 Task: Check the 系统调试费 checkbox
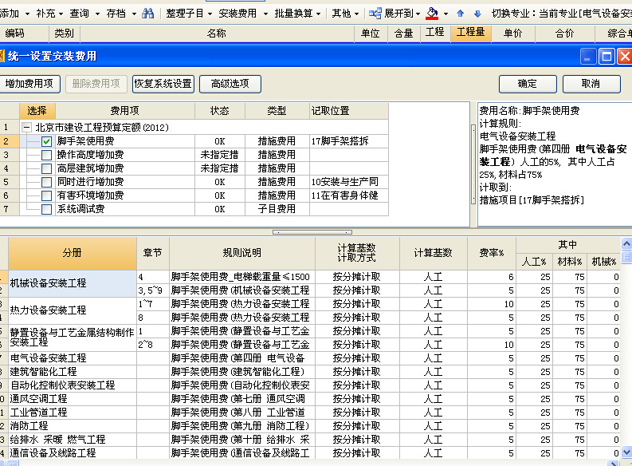pyautogui.click(x=47, y=209)
